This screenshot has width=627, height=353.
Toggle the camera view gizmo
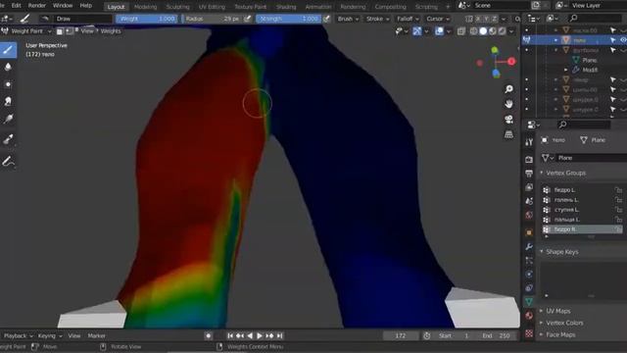(x=508, y=120)
